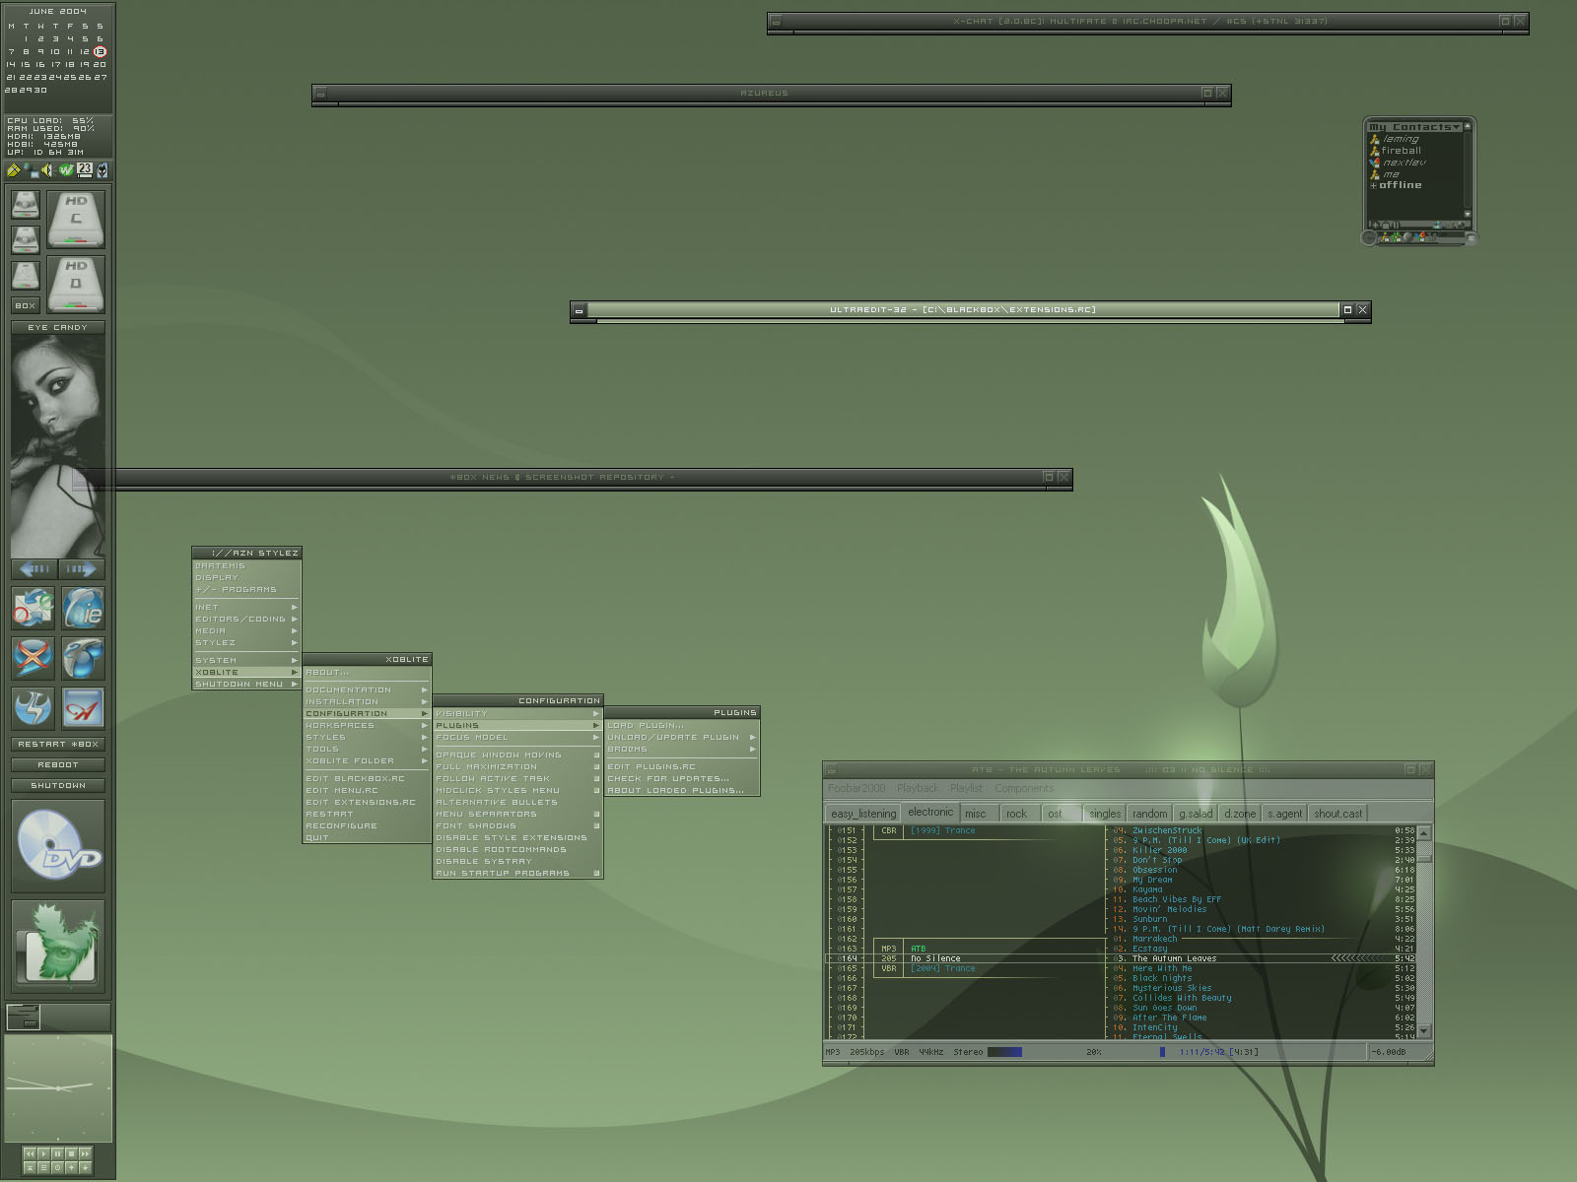Open the DVD disc launcher

coord(58,845)
